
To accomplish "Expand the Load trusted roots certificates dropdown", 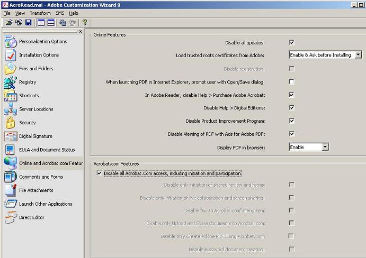I will coord(358,55).
